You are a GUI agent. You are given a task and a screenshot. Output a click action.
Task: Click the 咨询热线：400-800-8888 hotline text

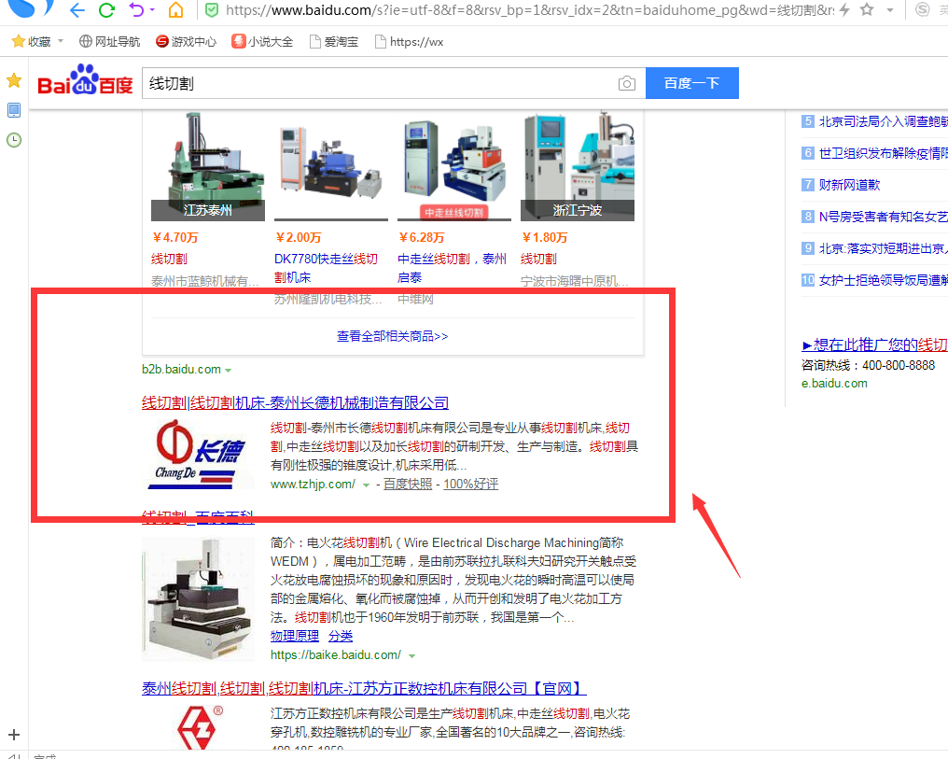point(868,365)
